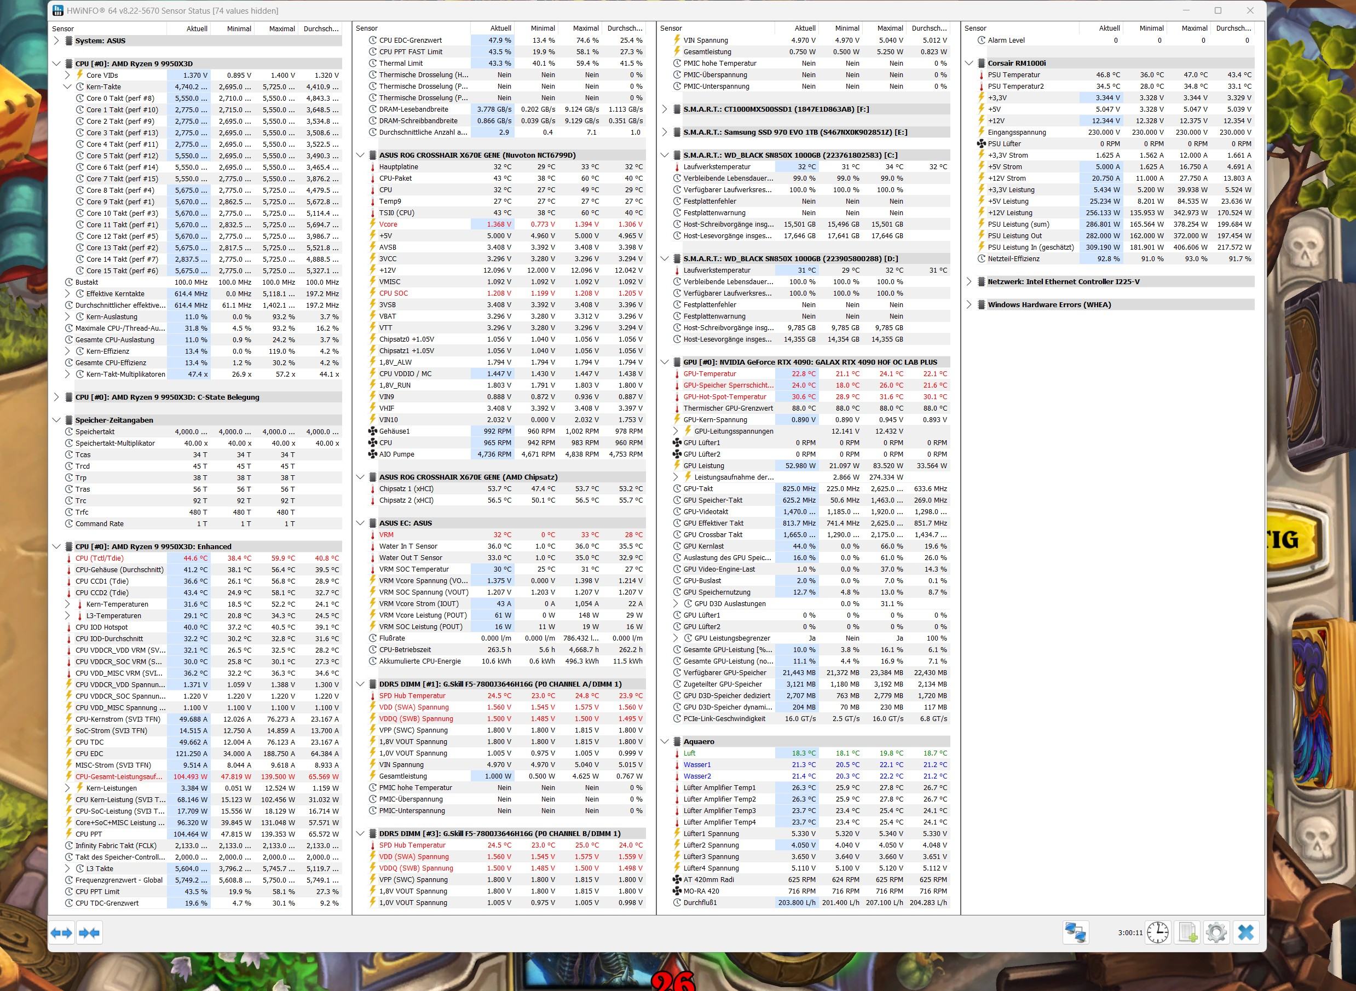Collapse the Corsair RM1000i sensor group
The height and width of the screenshot is (991, 1356).
pos(969,63)
